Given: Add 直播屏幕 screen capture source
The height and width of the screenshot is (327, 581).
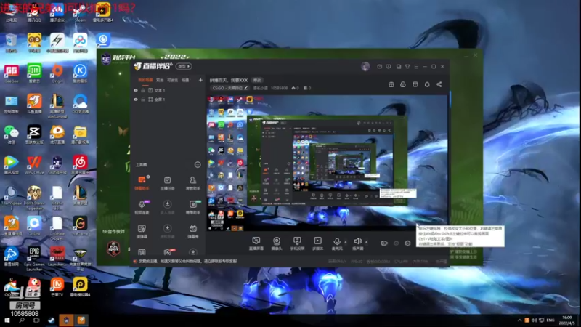Looking at the screenshot, I should pyautogui.click(x=256, y=243).
